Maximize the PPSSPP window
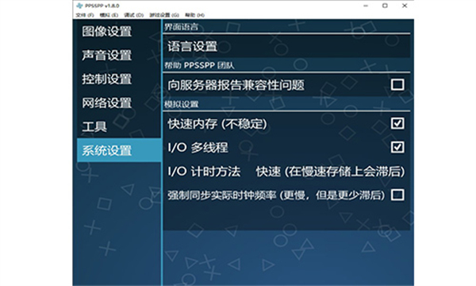This screenshot has height=286, width=476. point(385,6)
